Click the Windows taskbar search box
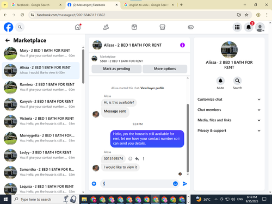The height and width of the screenshot is (204, 272). [x=45, y=200]
